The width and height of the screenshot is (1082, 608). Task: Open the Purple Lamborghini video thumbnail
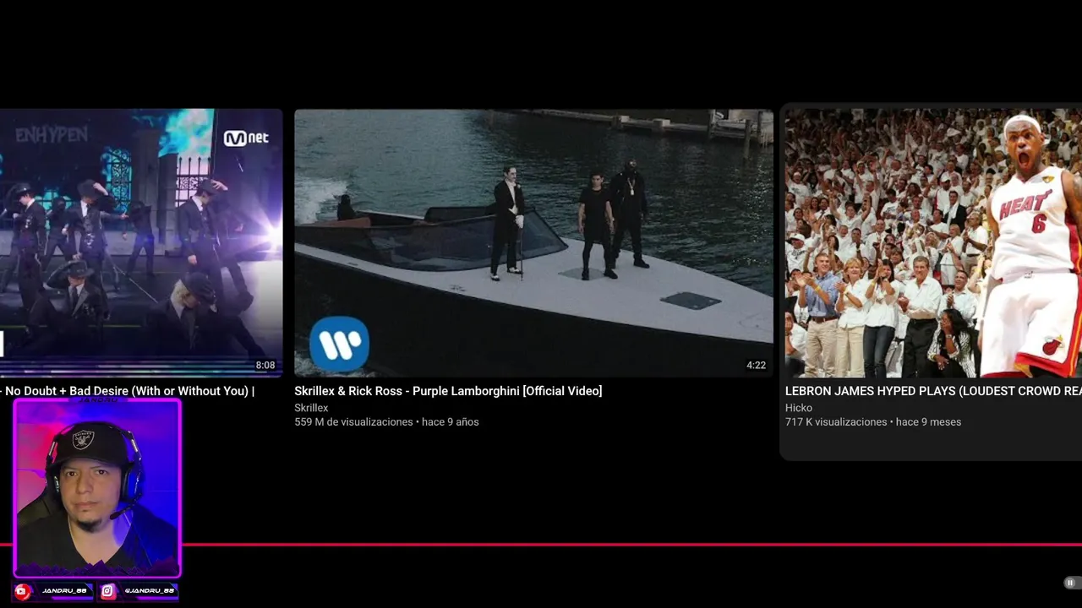coord(533,242)
